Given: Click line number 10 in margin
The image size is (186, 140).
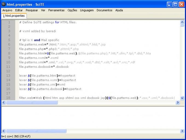Looking at the screenshot, I should click(8, 62).
